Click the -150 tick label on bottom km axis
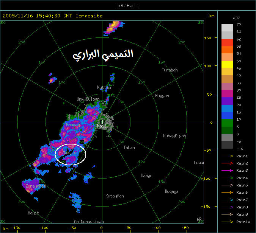 (16, 228)
